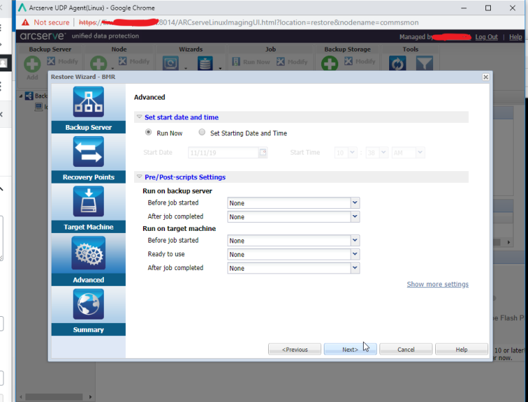The image size is (528, 402).
Task: Click Modify under the Job group
Action: pos(292,62)
